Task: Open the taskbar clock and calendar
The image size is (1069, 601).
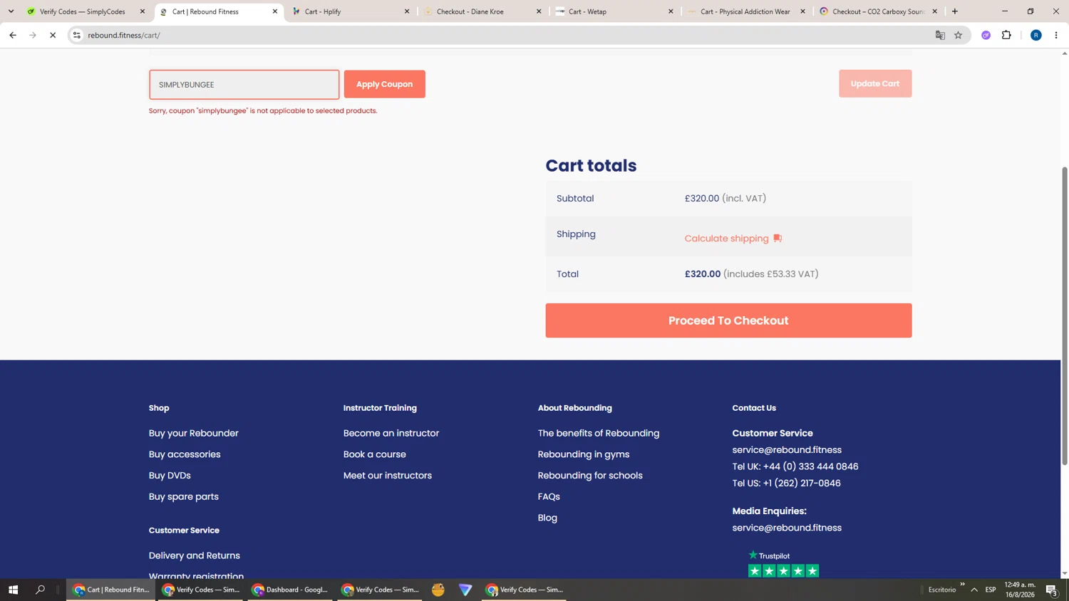Action: (x=1020, y=590)
